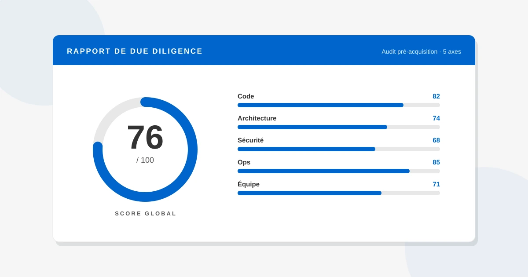Click the 'Sécurité' axis label
This screenshot has height=277, width=528.
(x=250, y=140)
